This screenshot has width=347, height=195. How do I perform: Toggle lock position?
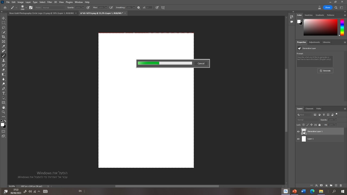(311, 125)
